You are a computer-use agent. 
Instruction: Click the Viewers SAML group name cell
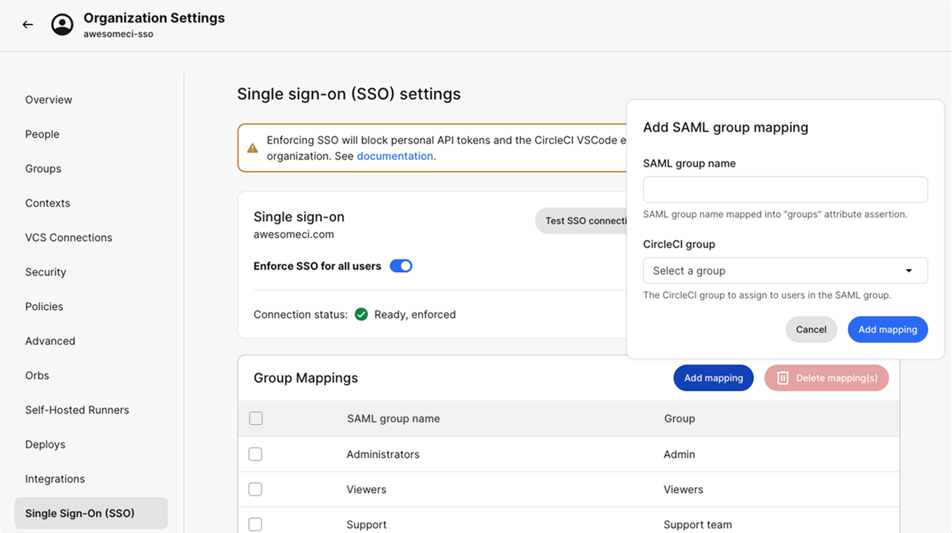366,489
